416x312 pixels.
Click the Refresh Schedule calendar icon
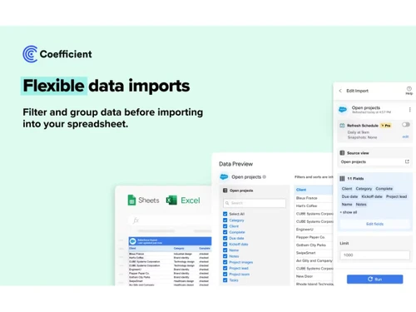(342, 126)
